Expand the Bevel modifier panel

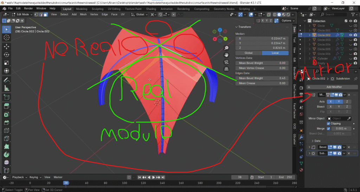[310, 147]
